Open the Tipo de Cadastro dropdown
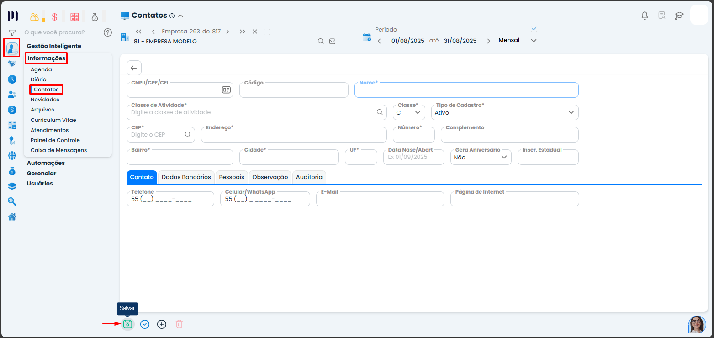The image size is (714, 338). click(505, 112)
